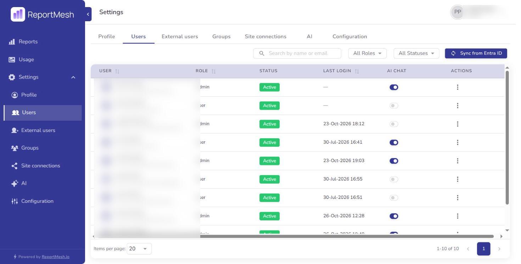
Task: Click the Settings gear icon in sidebar
Action: point(12,77)
